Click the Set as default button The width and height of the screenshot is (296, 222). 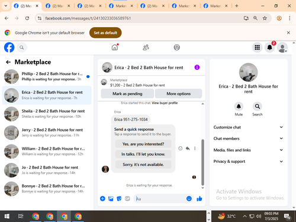(x=105, y=33)
